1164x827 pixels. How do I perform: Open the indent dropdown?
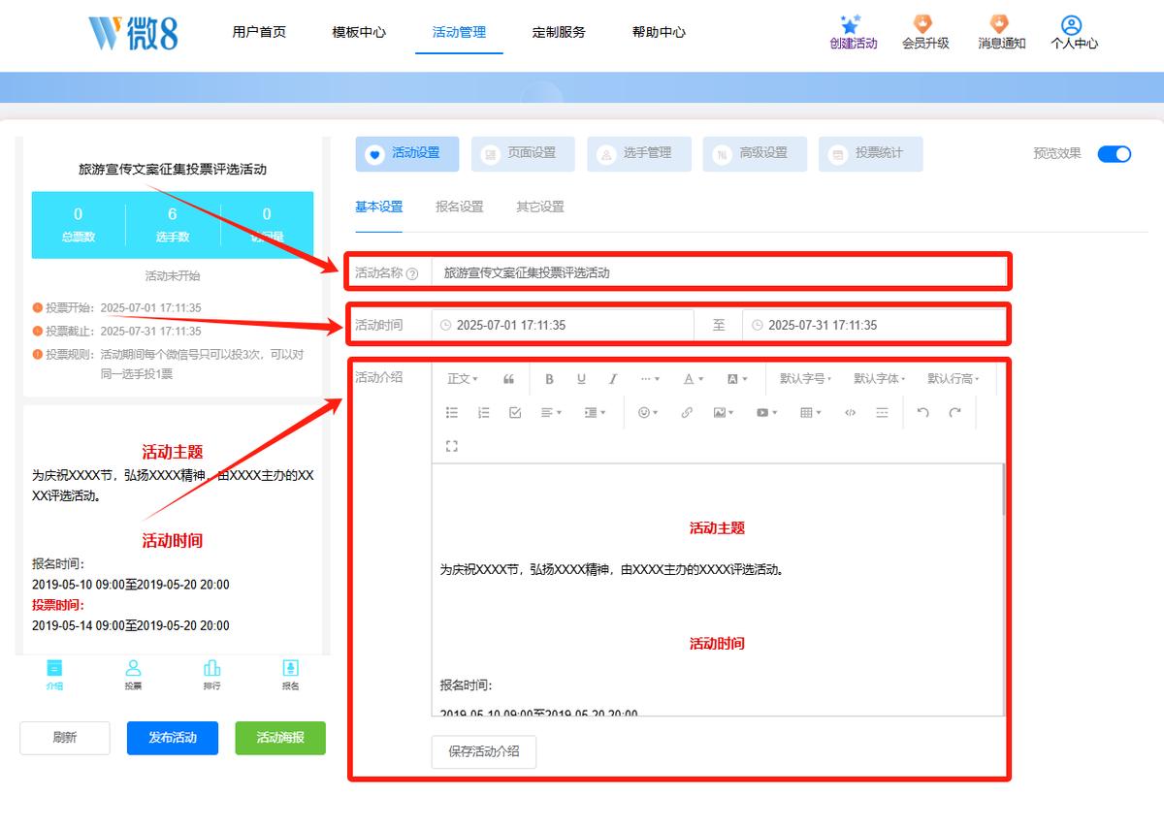595,412
